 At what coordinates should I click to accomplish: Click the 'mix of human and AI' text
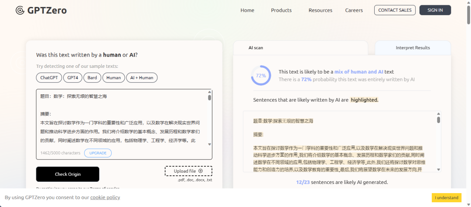358,72
